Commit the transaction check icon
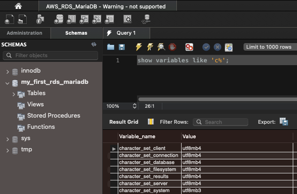The image size is (297, 194). point(206,47)
